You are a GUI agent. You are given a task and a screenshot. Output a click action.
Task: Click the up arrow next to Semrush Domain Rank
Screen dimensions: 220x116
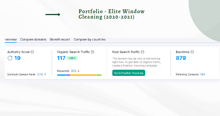pos(45,74)
